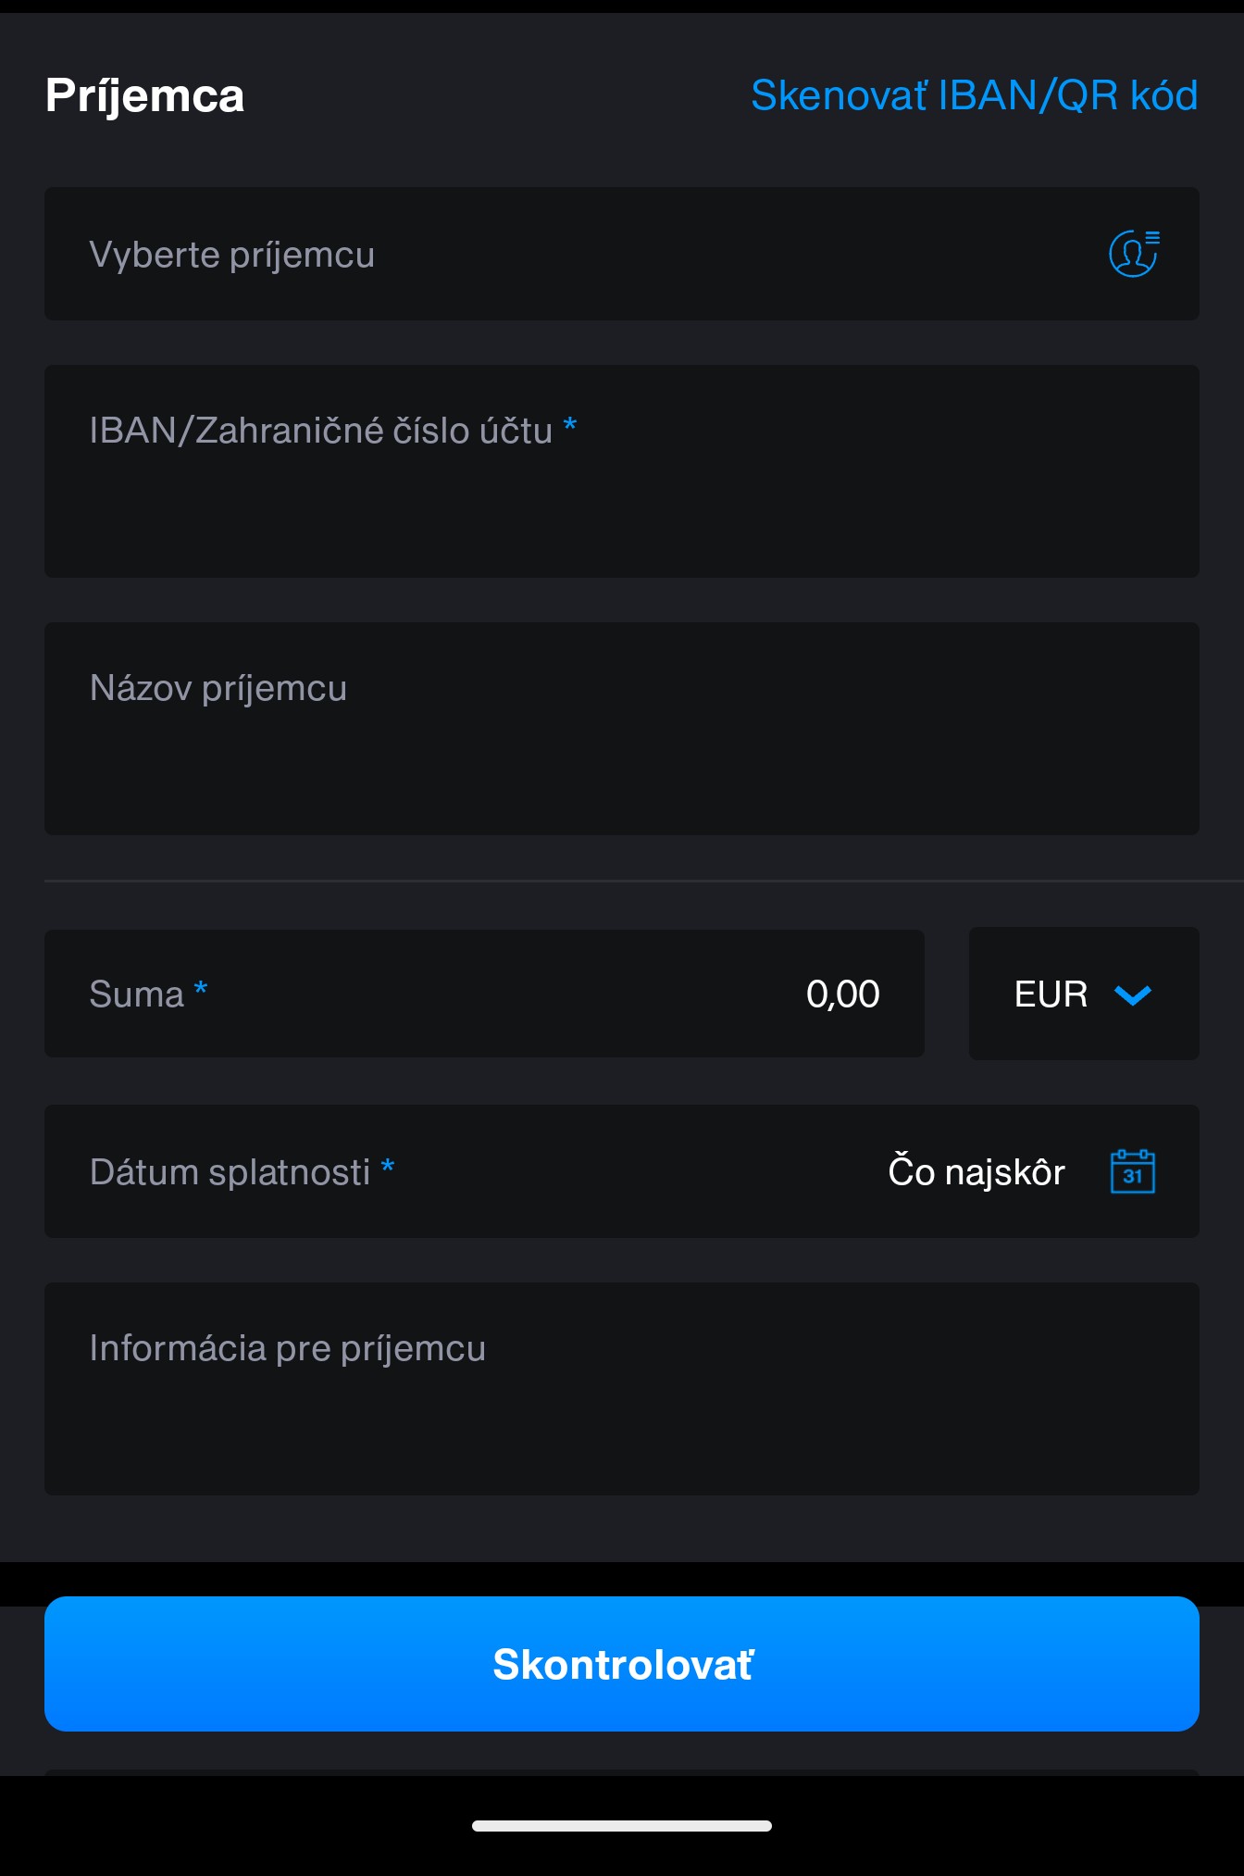
Task: Click the divider line above Suma
Action: click(622, 881)
